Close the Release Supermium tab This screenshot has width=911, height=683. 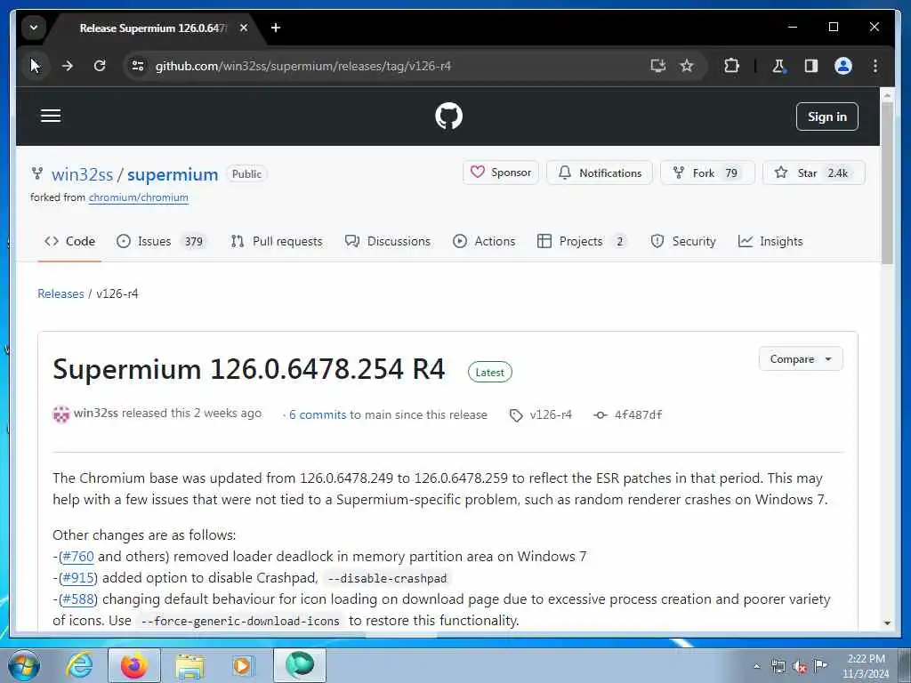244,28
